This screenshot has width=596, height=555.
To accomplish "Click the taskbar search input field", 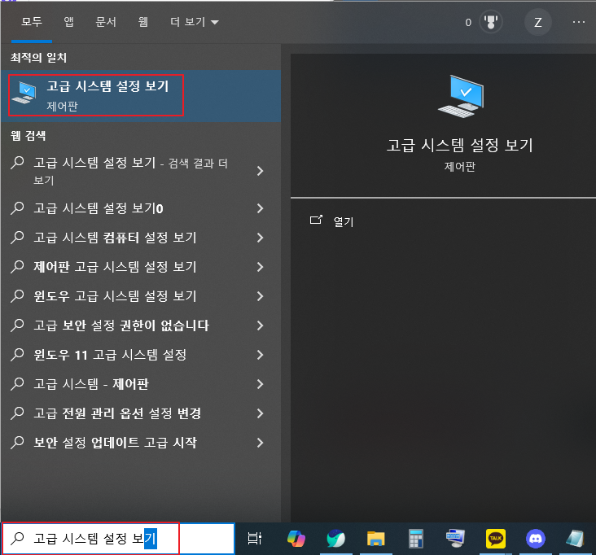I will 118,538.
